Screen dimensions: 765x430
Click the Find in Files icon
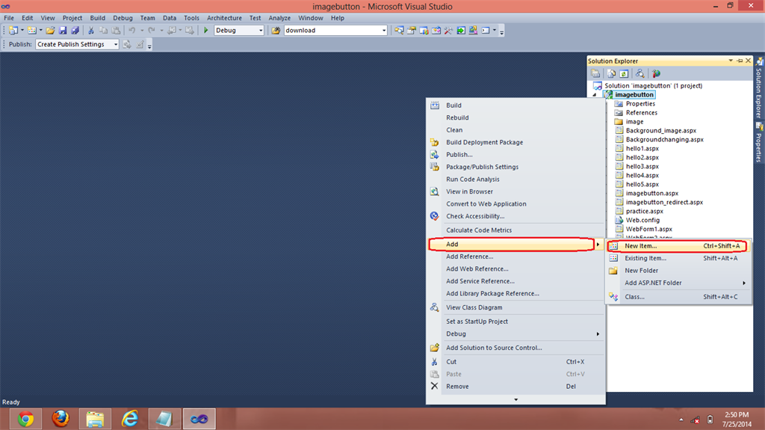click(276, 31)
